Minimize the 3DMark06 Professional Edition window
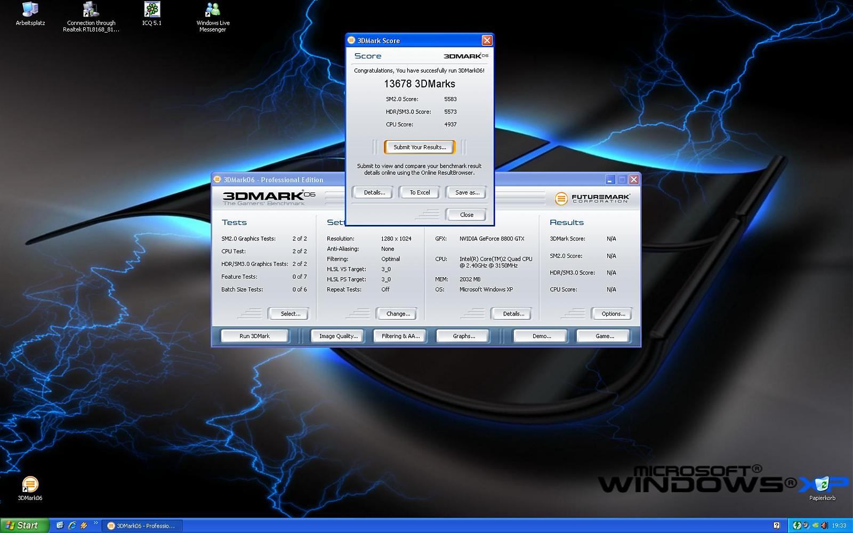The height and width of the screenshot is (533, 853). pos(610,180)
